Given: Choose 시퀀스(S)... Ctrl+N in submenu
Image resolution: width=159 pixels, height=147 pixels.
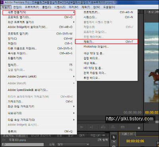Looking at the screenshot, I should pyautogui.click(x=107, y=17).
